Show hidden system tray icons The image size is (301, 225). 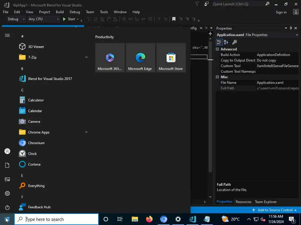coord(249,219)
